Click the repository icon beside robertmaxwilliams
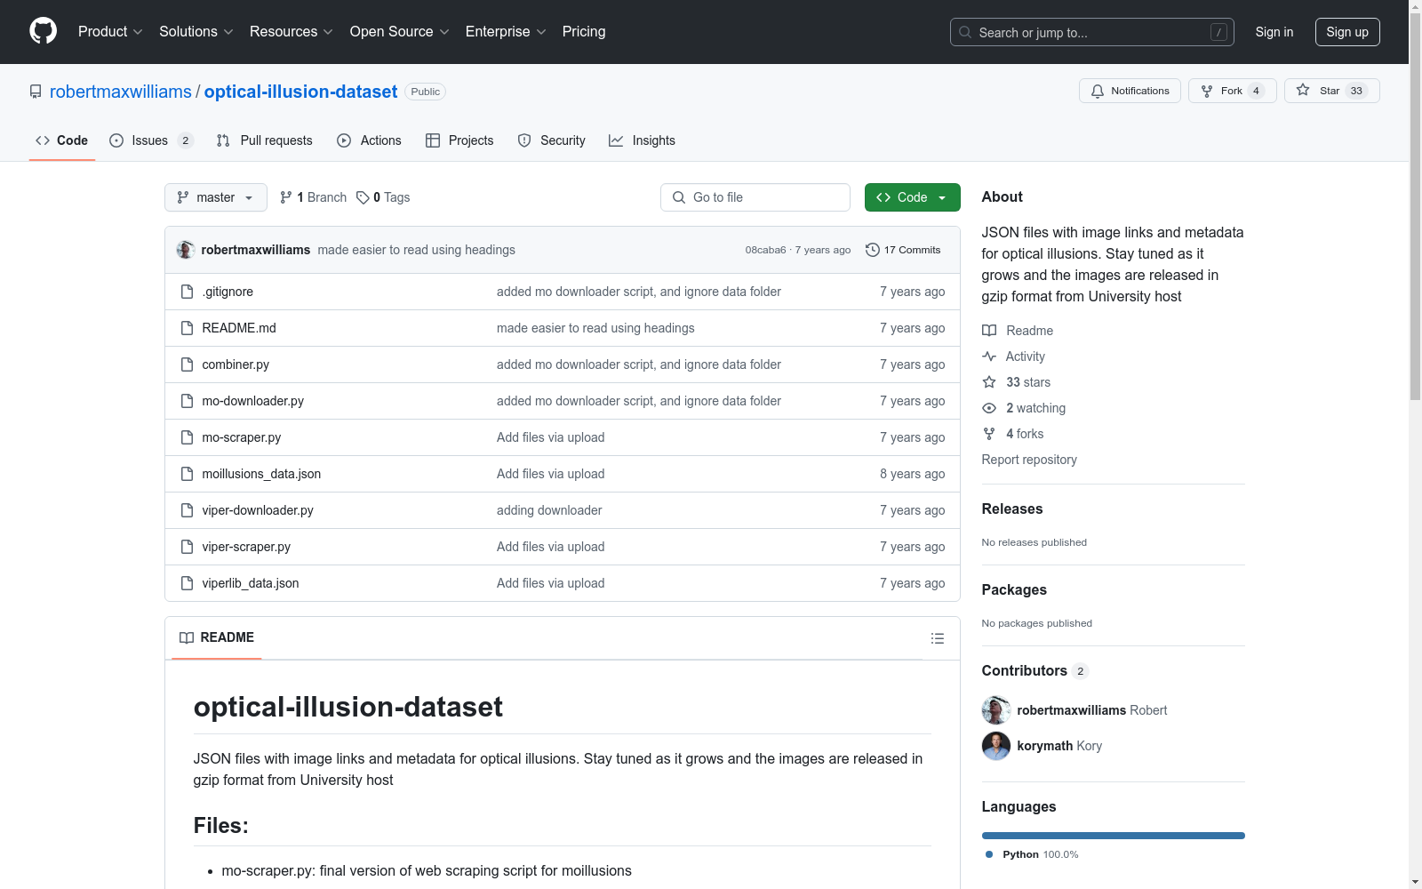This screenshot has height=889, width=1422. [x=36, y=92]
